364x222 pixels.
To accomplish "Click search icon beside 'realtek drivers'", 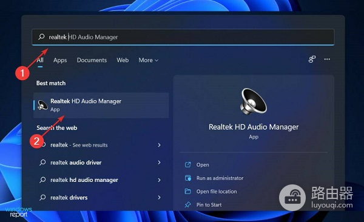I will (42, 197).
